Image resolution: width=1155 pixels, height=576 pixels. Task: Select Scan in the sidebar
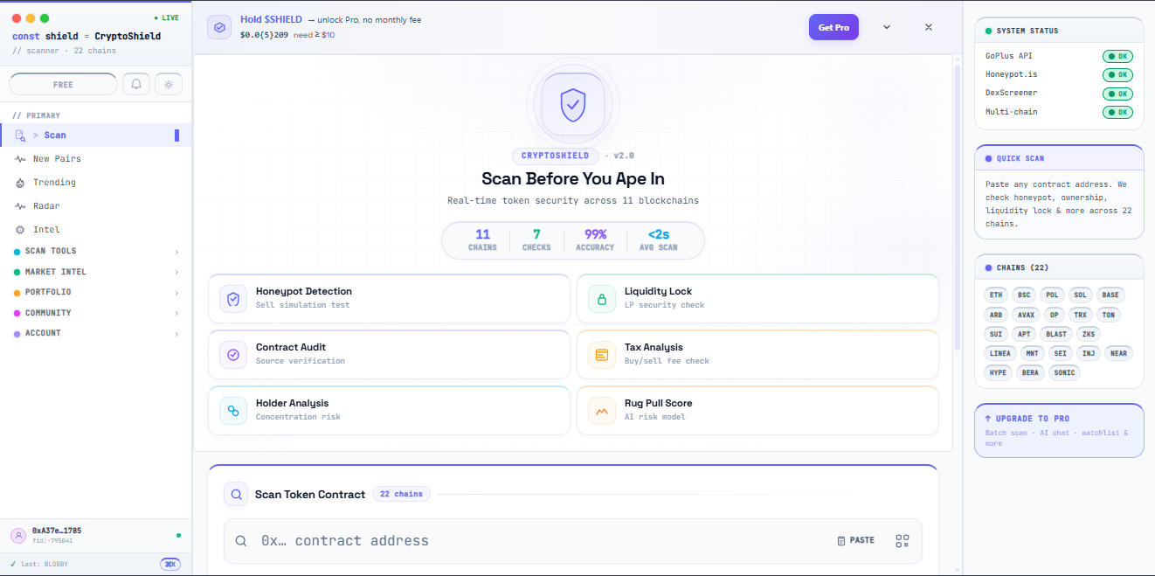tap(96, 135)
